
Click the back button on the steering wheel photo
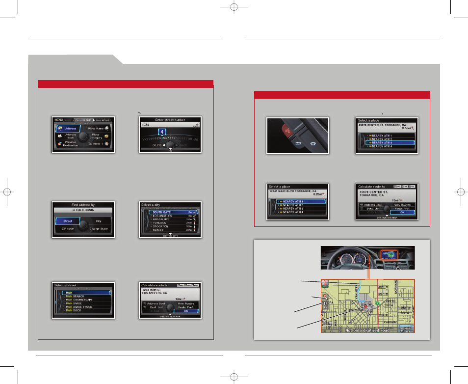click(x=298, y=143)
